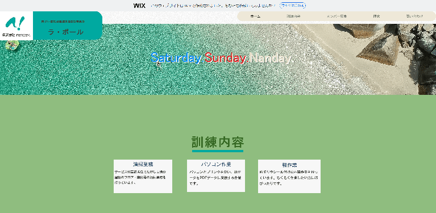This screenshot has width=436, height=213.
Task: Select the 軽作業 card title
Action: (289, 165)
